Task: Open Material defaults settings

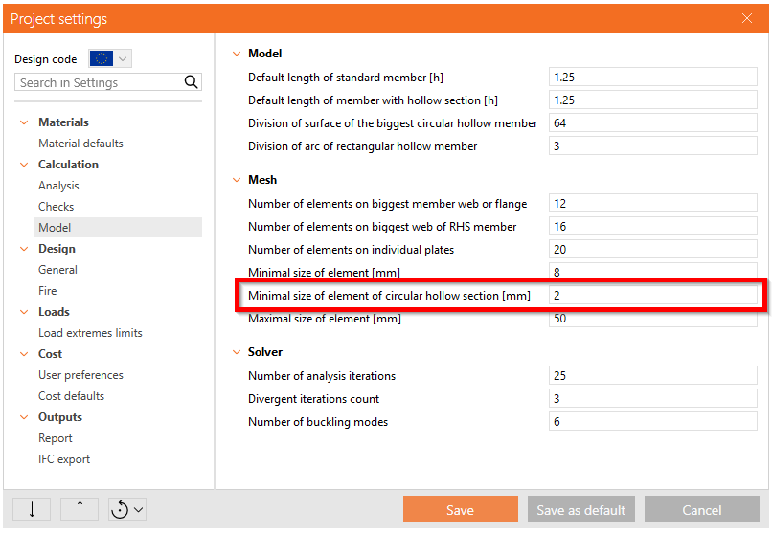Action: pos(80,144)
